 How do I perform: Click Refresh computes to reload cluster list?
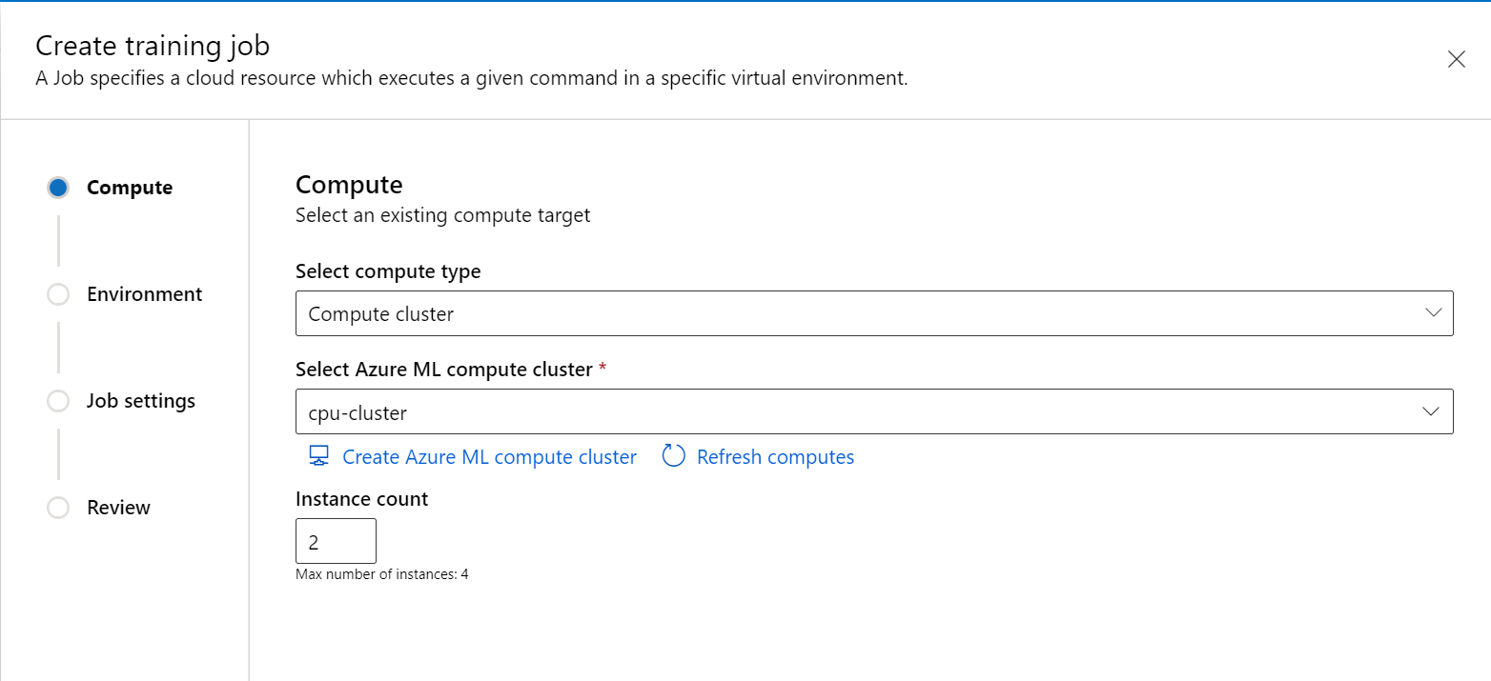[774, 456]
